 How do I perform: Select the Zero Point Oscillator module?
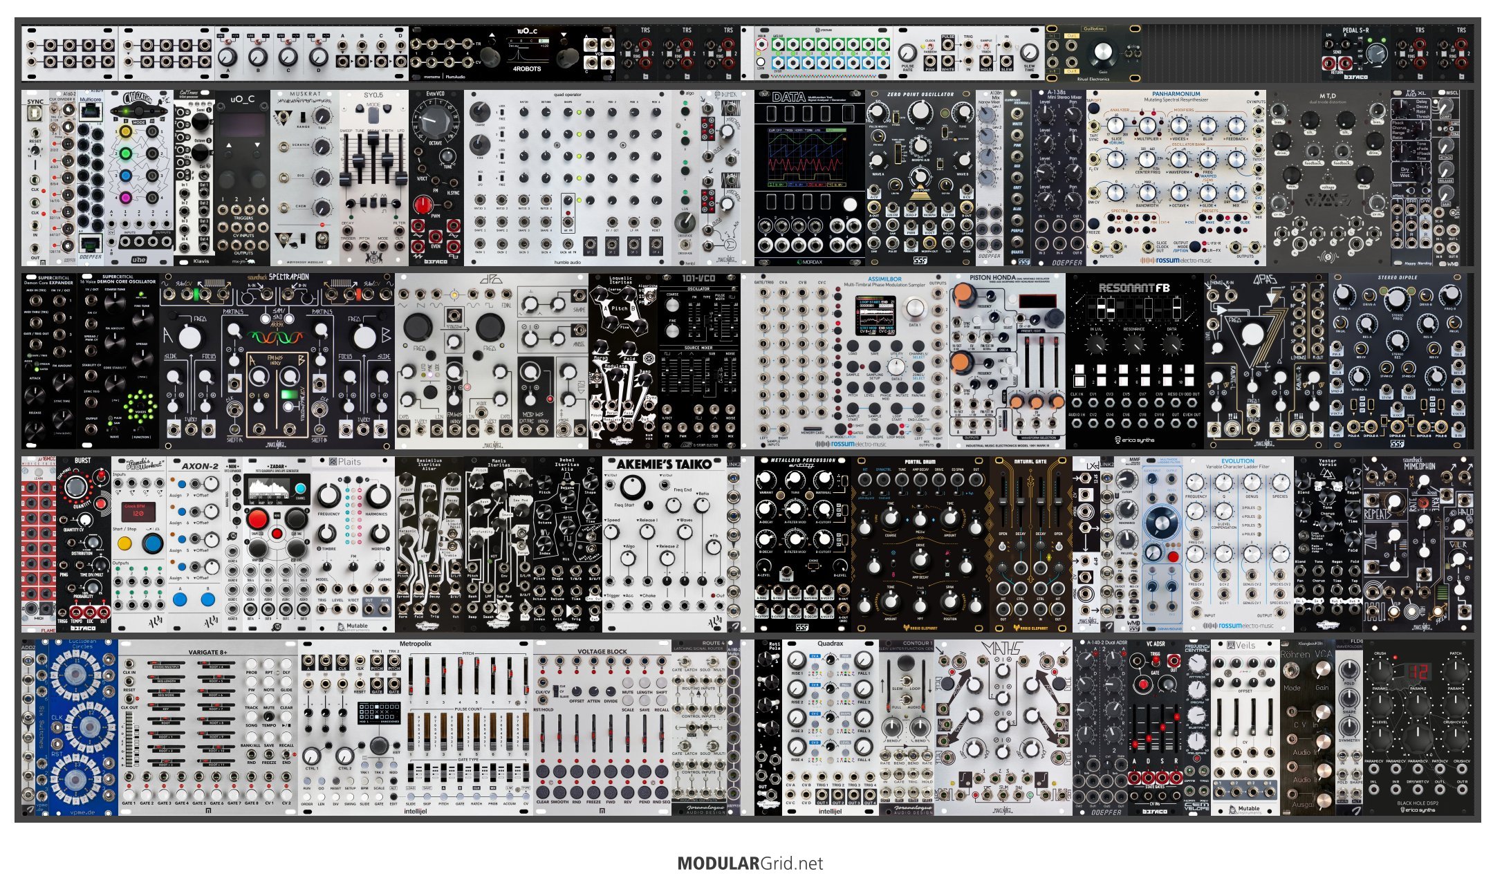click(x=920, y=177)
